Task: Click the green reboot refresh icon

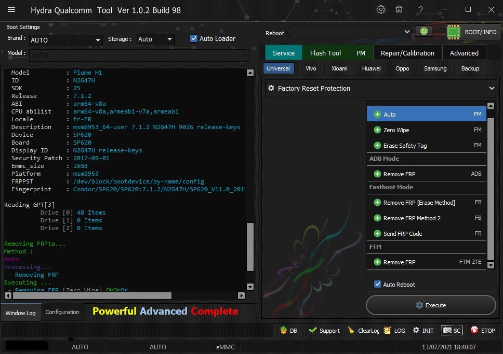Action: (x=424, y=32)
